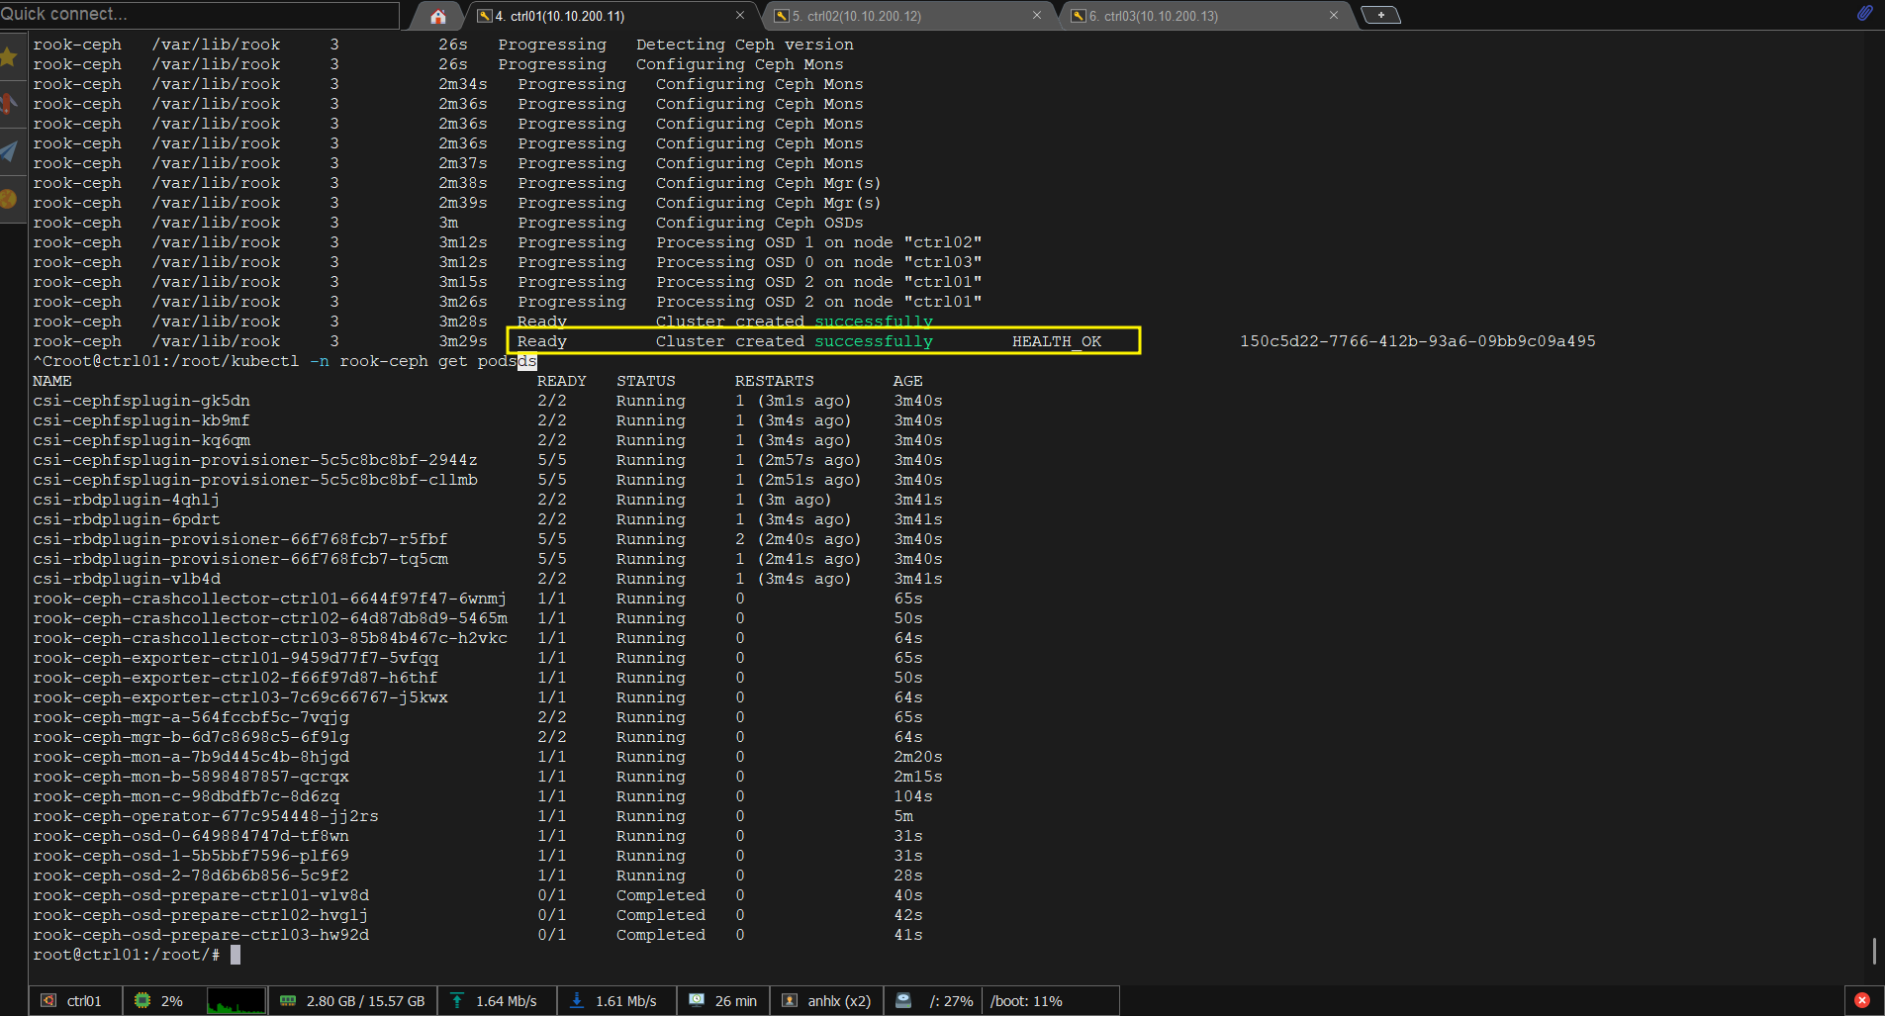1885x1016 pixels.
Task: Click the key icon on ctrl03 tab
Action: [1078, 16]
